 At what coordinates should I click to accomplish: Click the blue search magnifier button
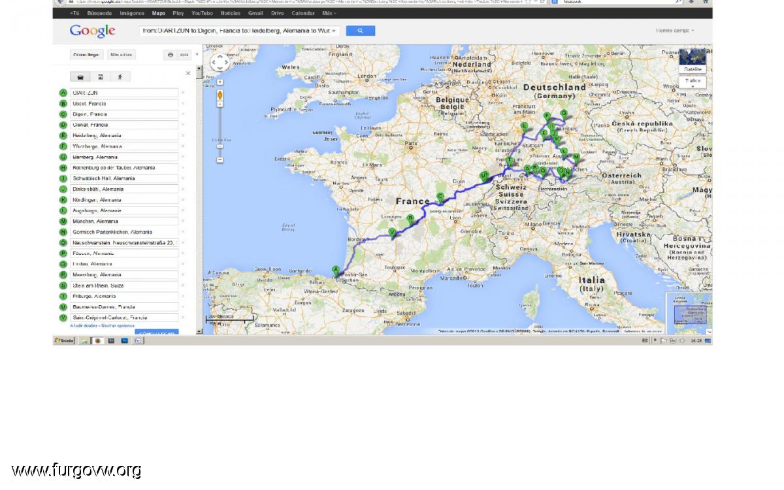[360, 31]
